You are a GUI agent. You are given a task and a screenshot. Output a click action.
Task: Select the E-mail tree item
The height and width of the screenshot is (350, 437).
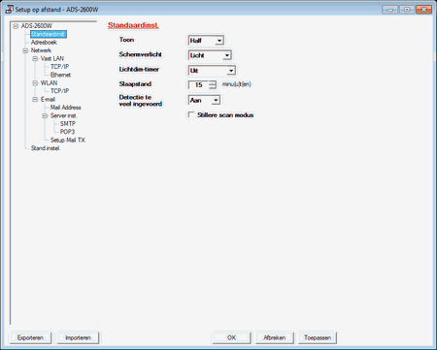48,99
